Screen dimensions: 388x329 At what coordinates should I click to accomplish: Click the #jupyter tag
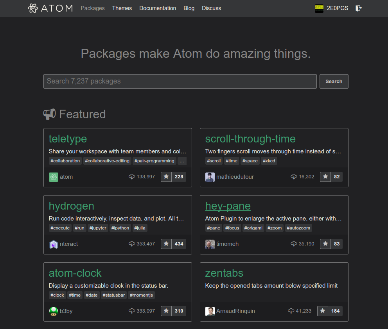point(98,228)
